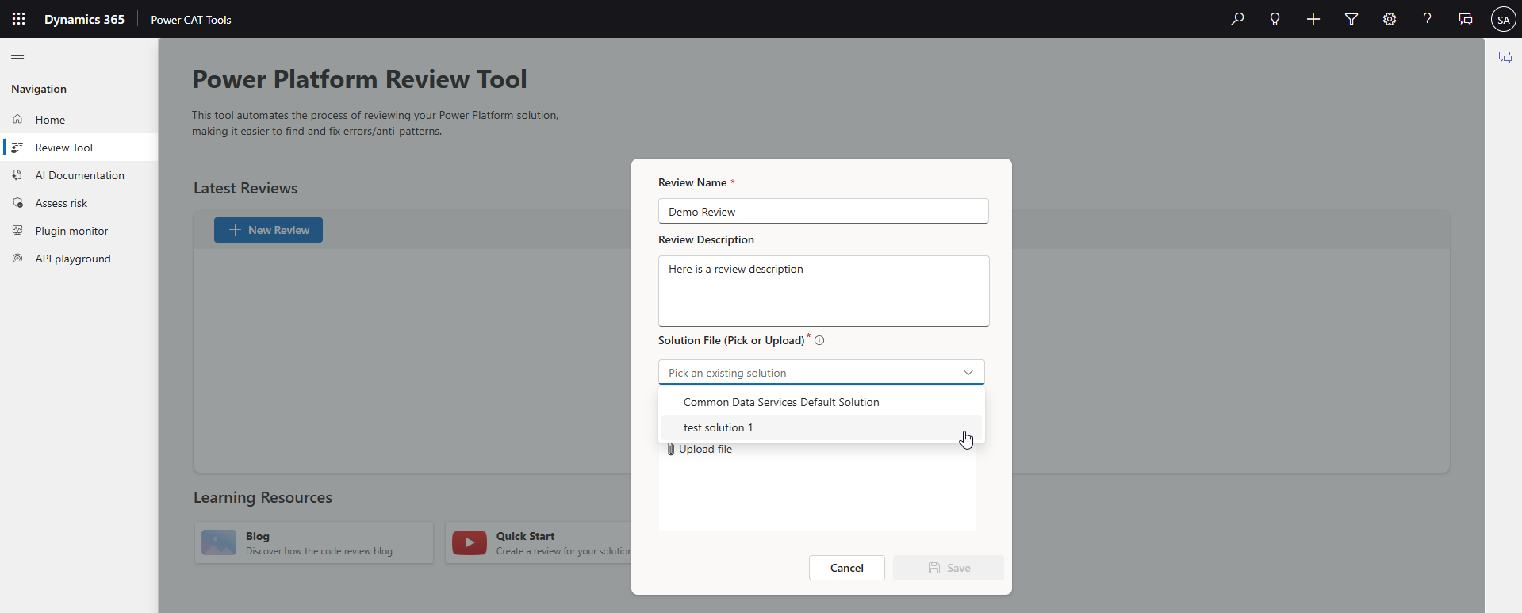Open the app launcher waffle icon
The width and height of the screenshot is (1522, 613).
19,19
